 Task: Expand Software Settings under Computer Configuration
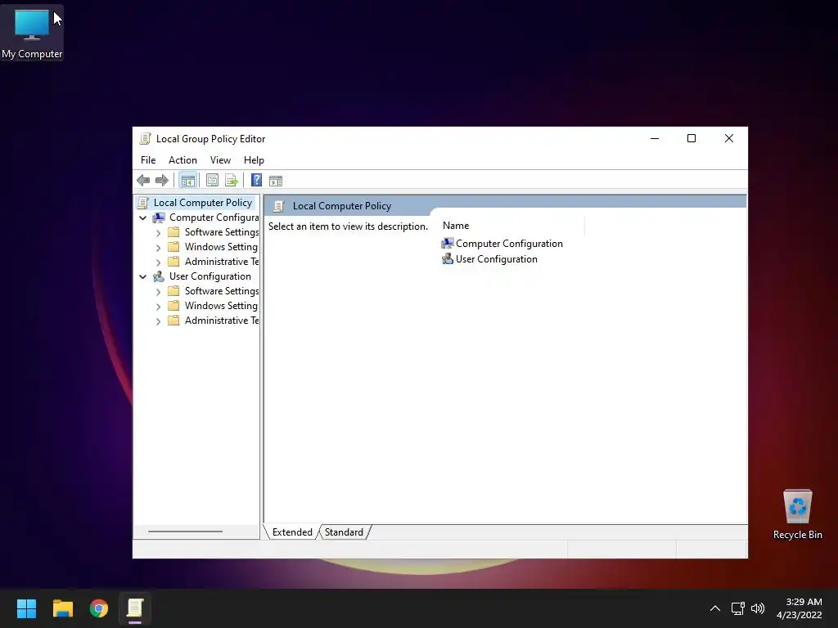pyautogui.click(x=158, y=233)
